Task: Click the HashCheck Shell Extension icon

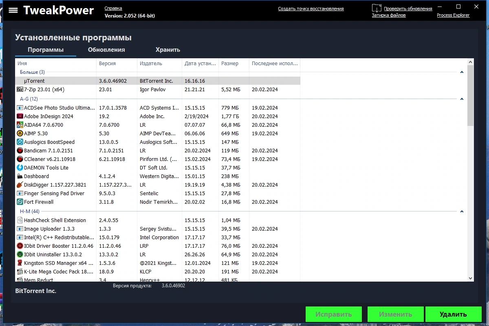Action: (20, 220)
